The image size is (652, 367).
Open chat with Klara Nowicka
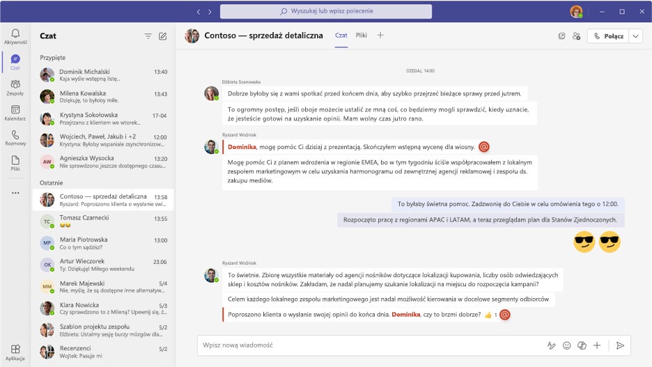pos(103,308)
